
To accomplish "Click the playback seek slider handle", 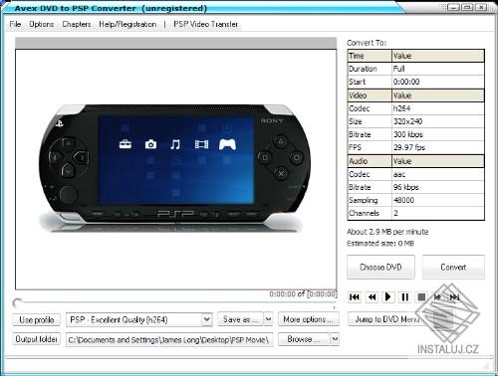I will coord(17,302).
